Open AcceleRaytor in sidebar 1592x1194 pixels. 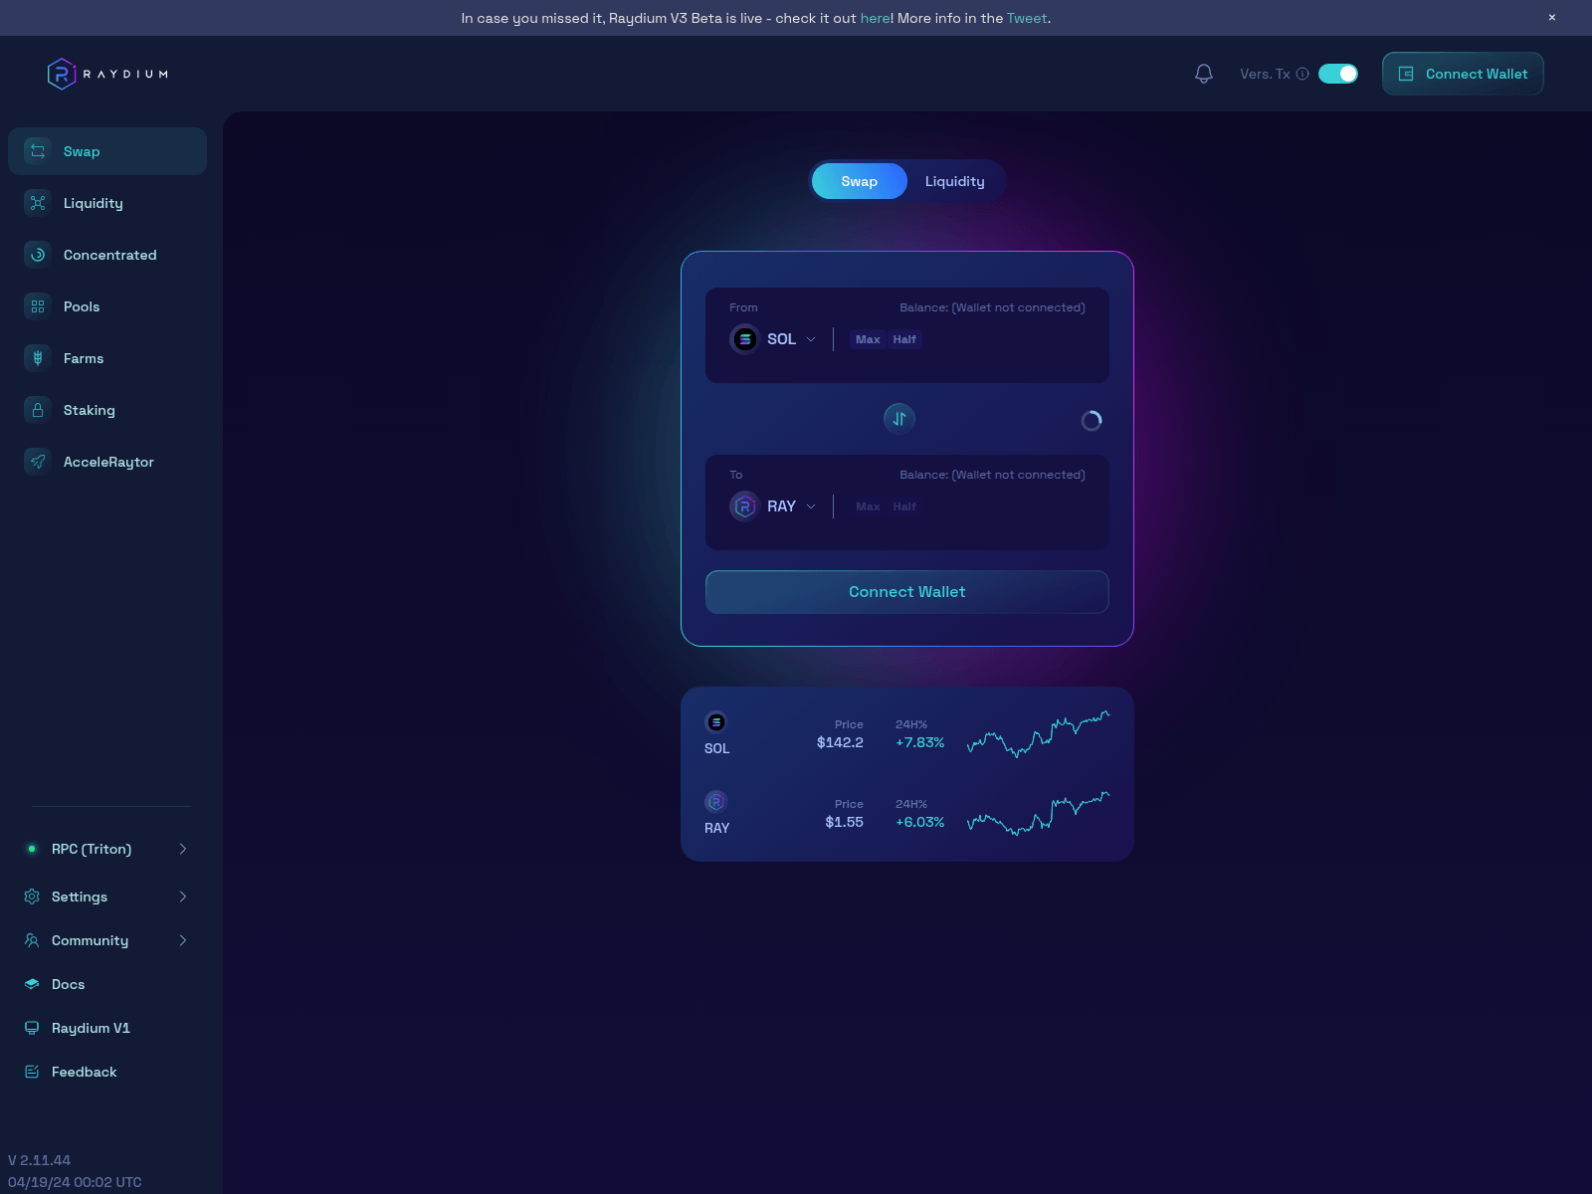tap(107, 462)
